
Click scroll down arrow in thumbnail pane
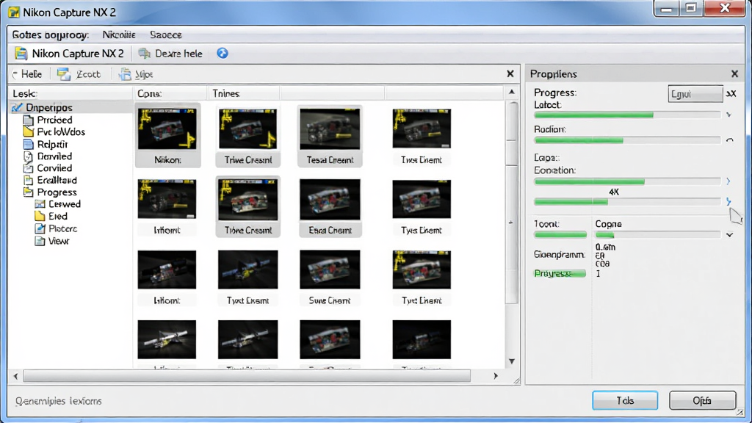(512, 361)
